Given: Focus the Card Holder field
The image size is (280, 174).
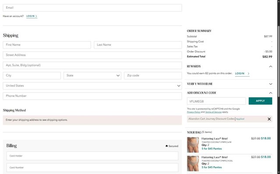Looking at the screenshot, I should (x=92, y=156).
